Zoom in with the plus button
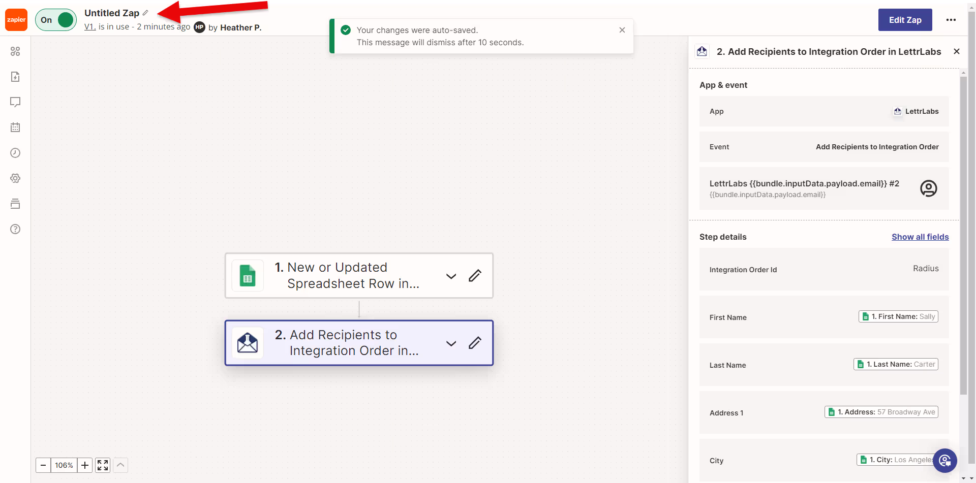 pyautogui.click(x=85, y=465)
